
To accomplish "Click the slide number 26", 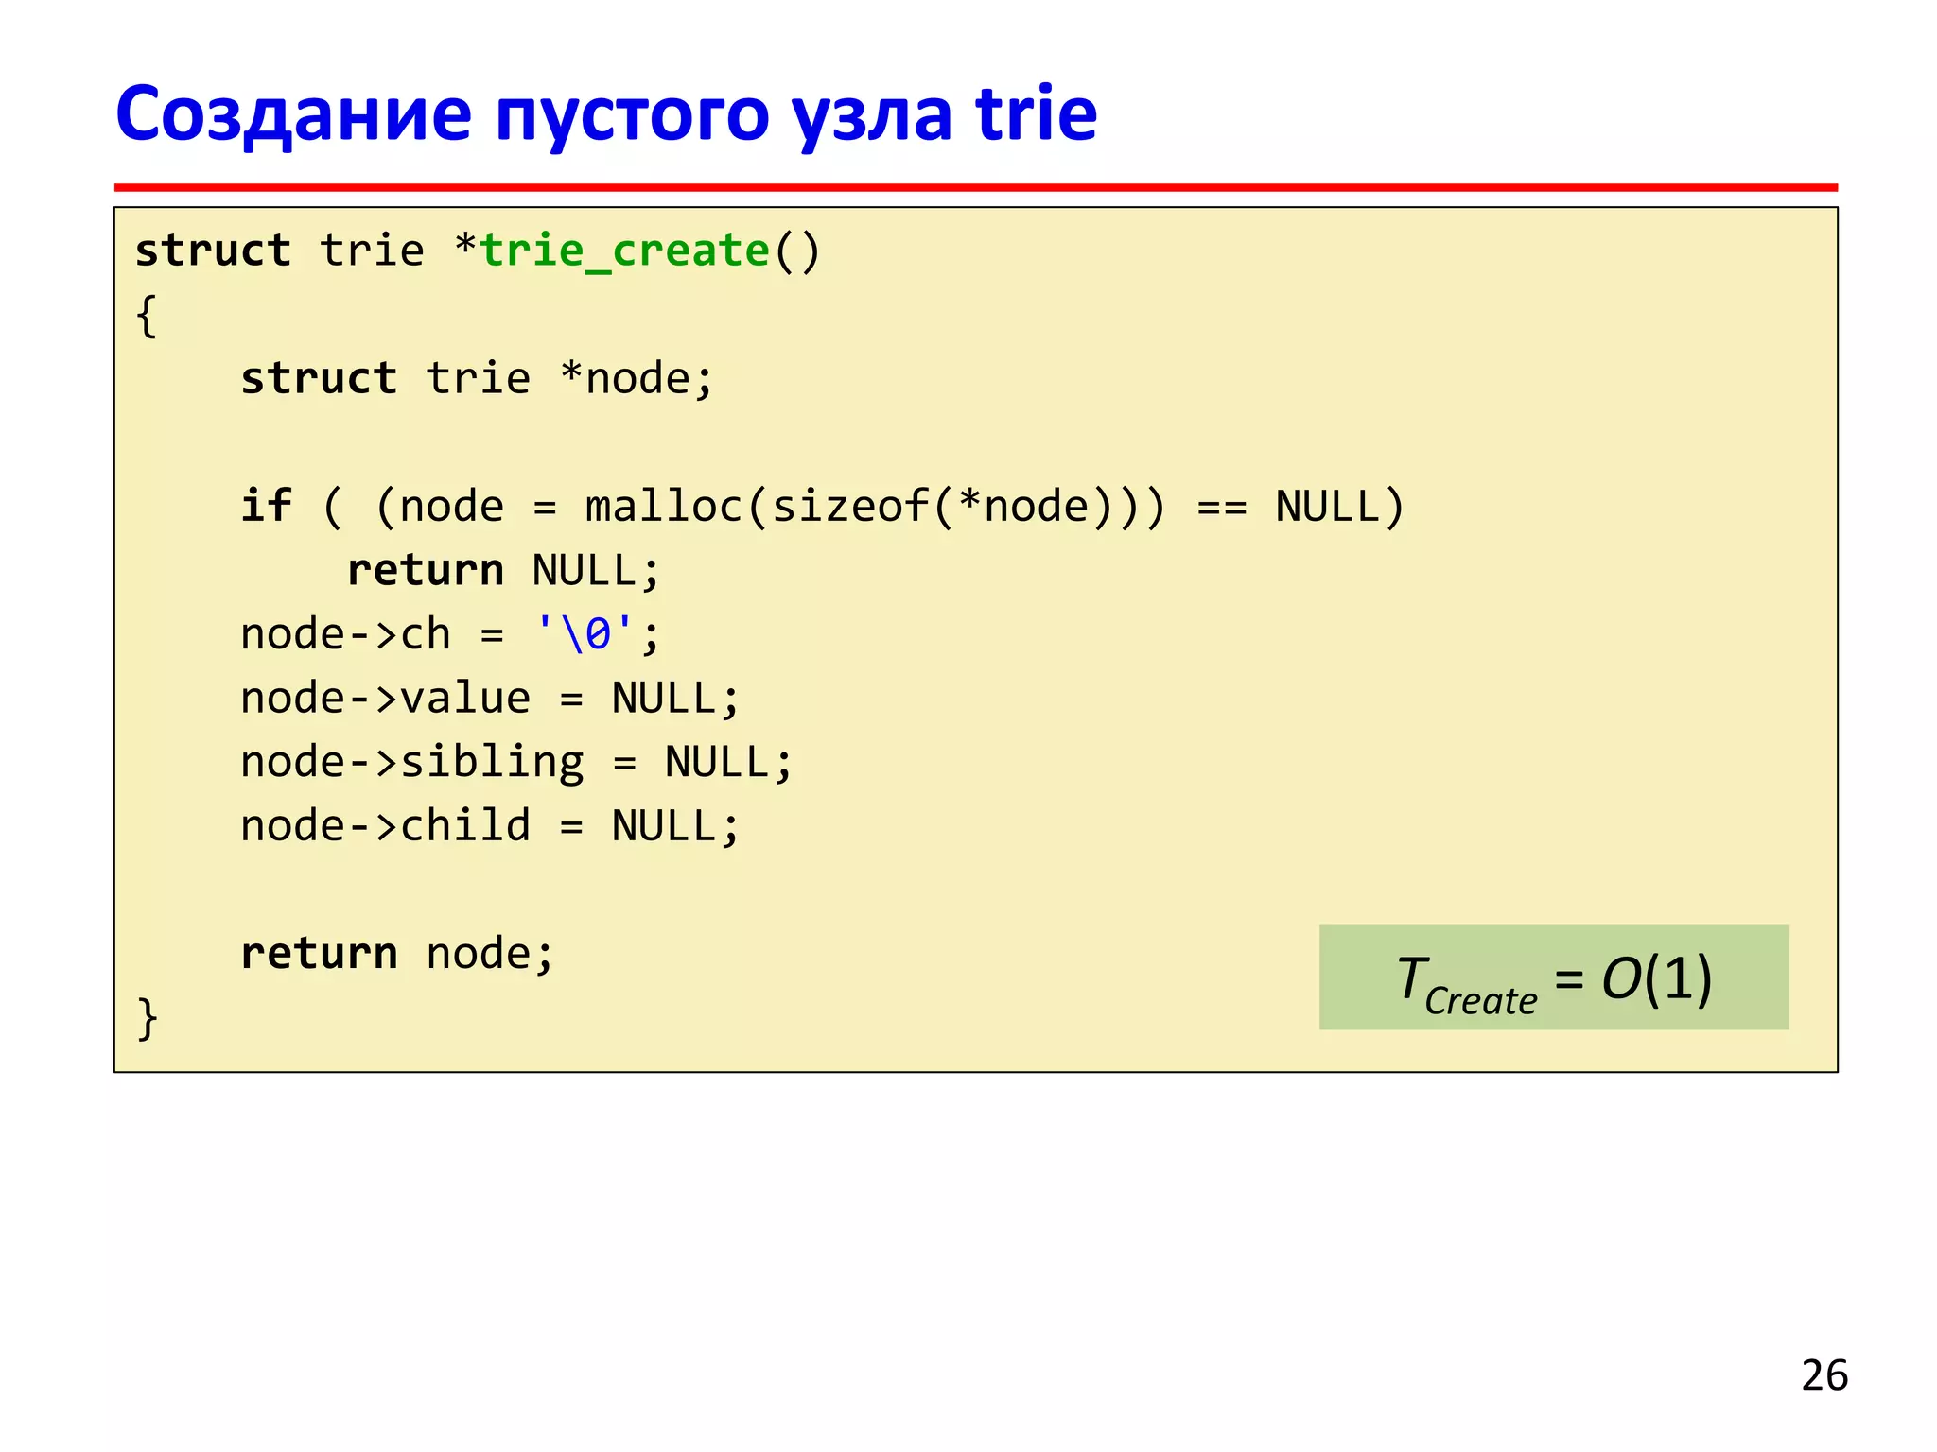I will click(1824, 1375).
